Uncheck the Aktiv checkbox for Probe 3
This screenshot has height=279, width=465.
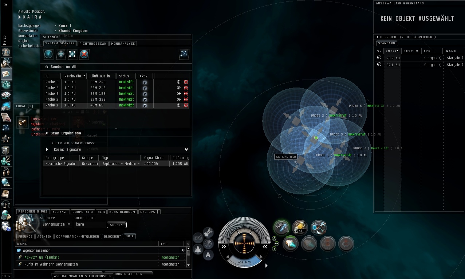pyautogui.click(x=145, y=94)
